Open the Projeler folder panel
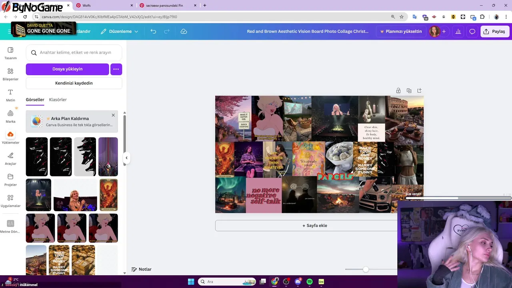 click(10, 180)
